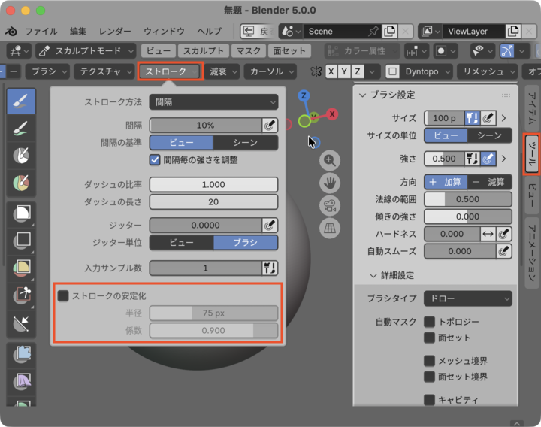The height and width of the screenshot is (427, 541).
Task: Click the zoom magnifier icon in the viewport
Action: [x=329, y=161]
